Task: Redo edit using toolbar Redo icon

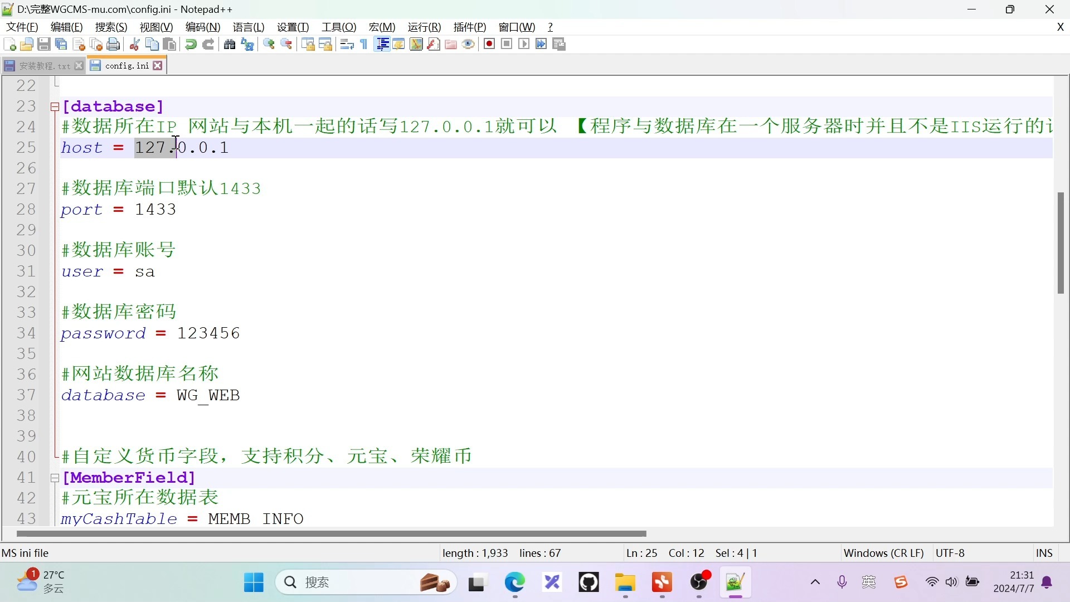Action: click(208, 45)
